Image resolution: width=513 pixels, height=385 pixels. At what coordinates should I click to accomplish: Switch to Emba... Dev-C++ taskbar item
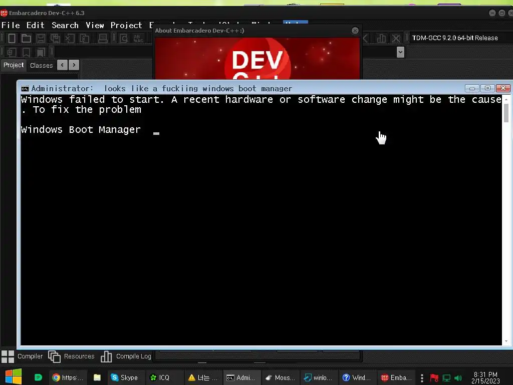click(396, 377)
